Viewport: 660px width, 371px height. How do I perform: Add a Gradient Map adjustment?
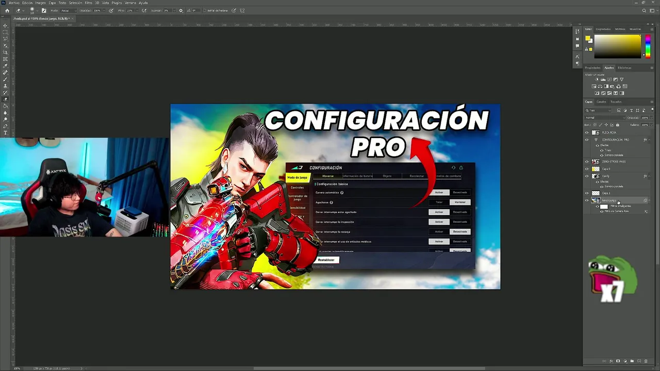pyautogui.click(x=621, y=93)
